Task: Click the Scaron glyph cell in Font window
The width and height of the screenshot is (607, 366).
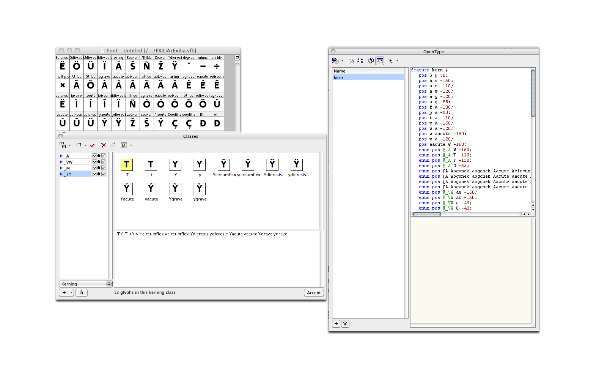Action: click(132, 65)
